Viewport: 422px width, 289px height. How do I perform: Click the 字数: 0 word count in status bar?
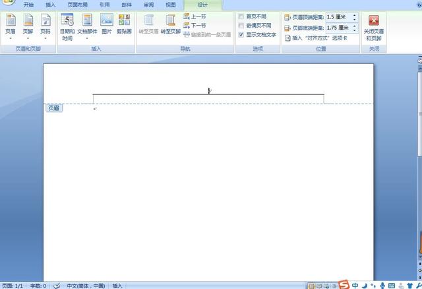(x=38, y=286)
